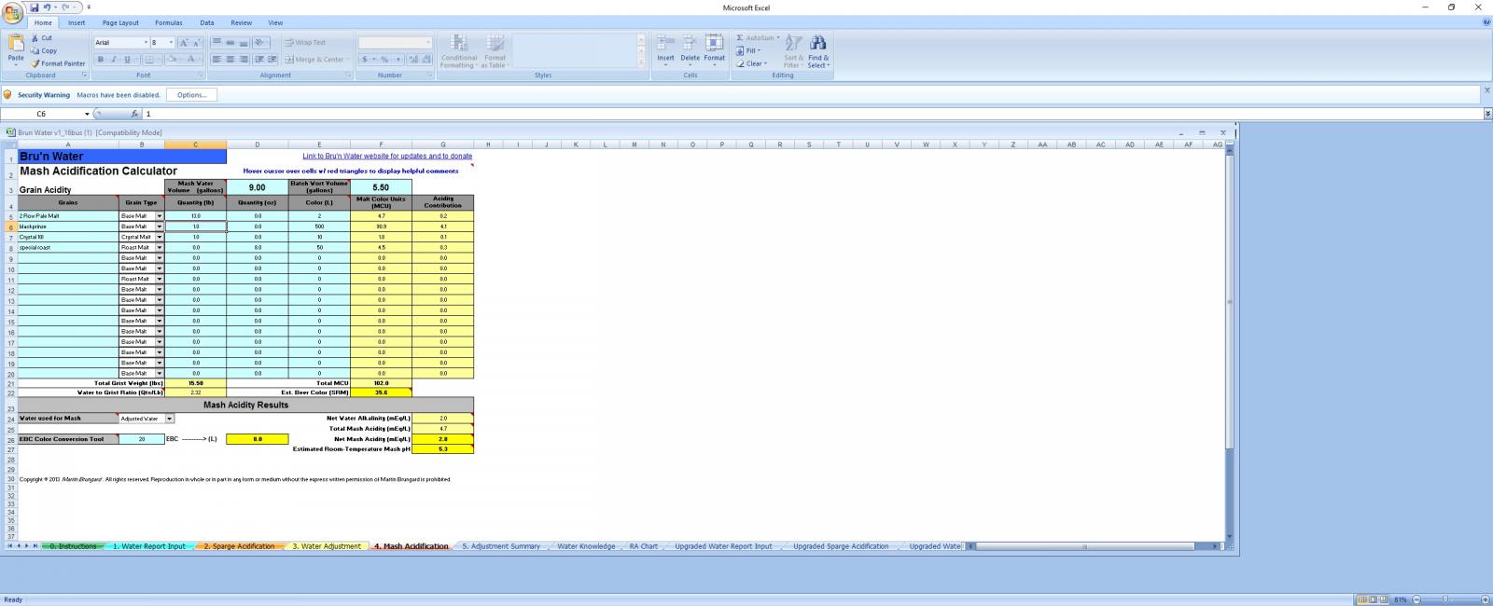
Task: Open the 1. Water Report Input sheet
Action: point(149,546)
